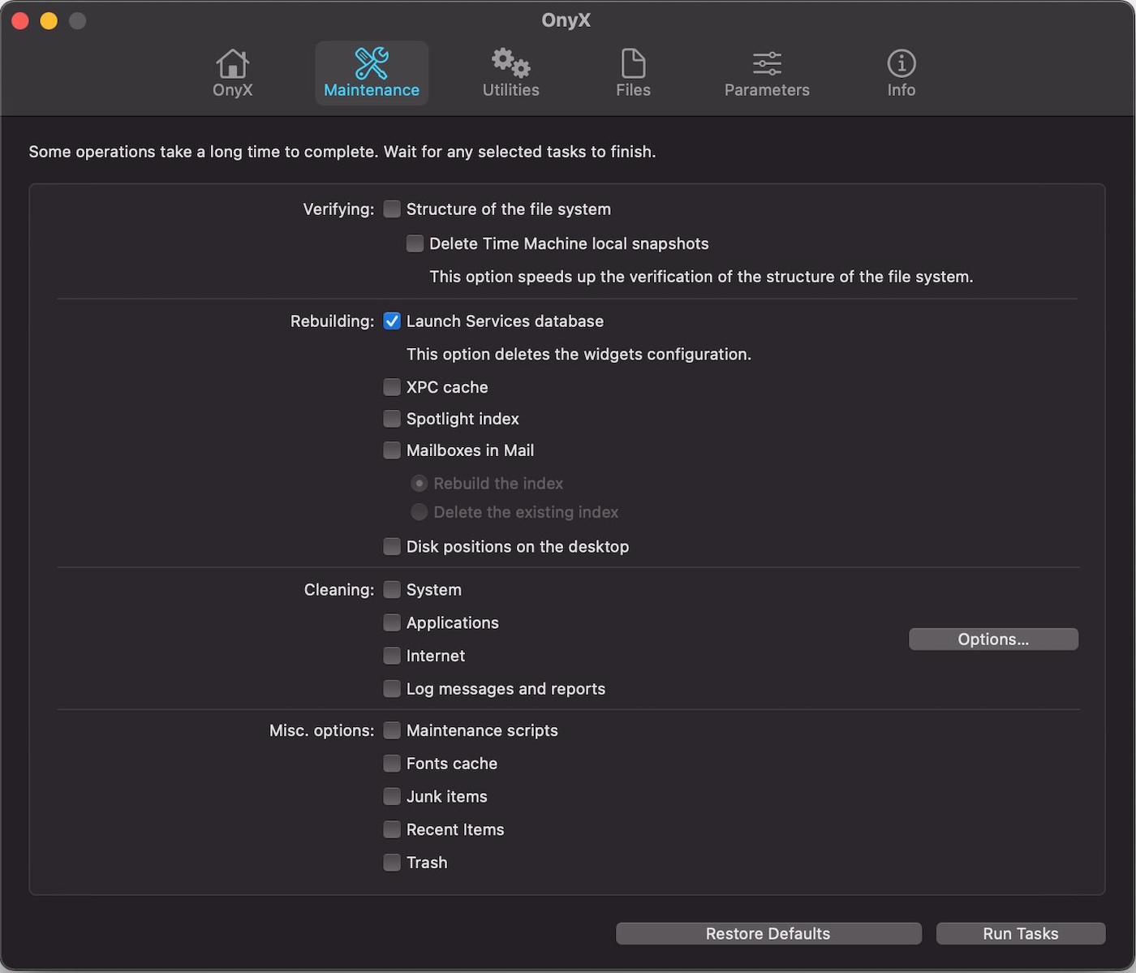Screen dimensions: 1136x973
Task: Open the Files document pane
Action: [x=633, y=73]
